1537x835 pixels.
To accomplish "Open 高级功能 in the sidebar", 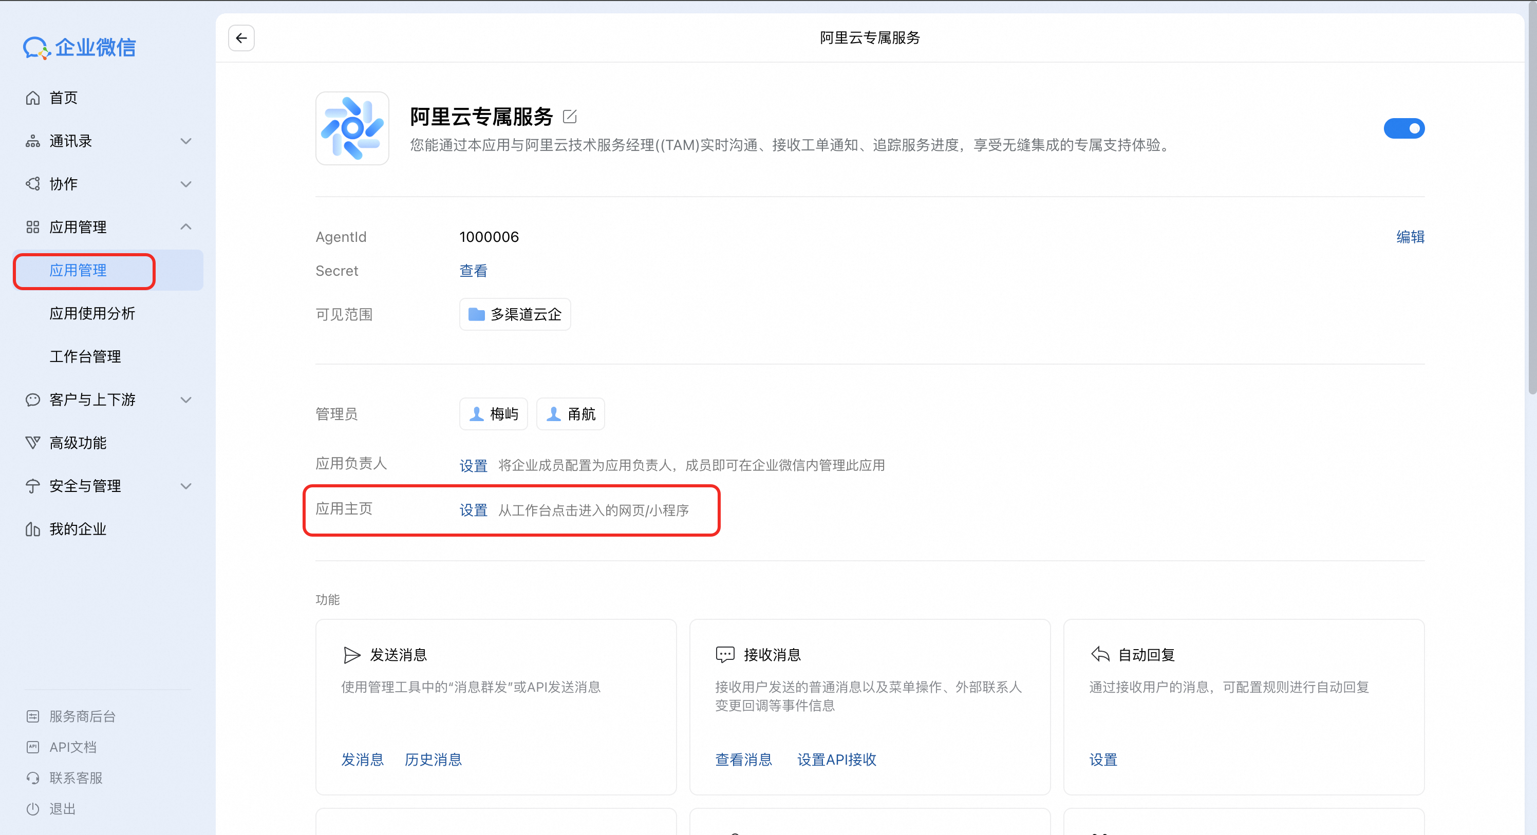I will click(78, 443).
